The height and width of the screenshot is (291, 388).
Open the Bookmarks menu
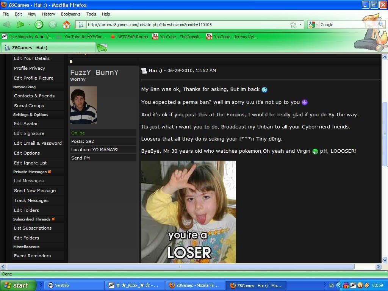pos(70,14)
